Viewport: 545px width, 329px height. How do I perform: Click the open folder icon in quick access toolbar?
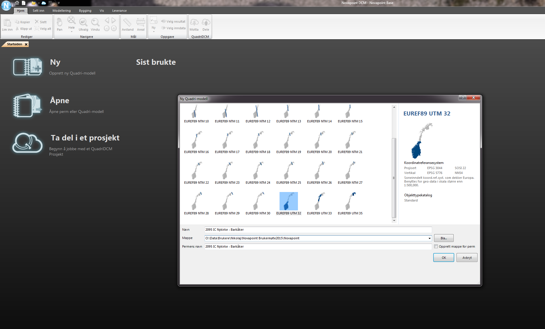click(x=34, y=3)
